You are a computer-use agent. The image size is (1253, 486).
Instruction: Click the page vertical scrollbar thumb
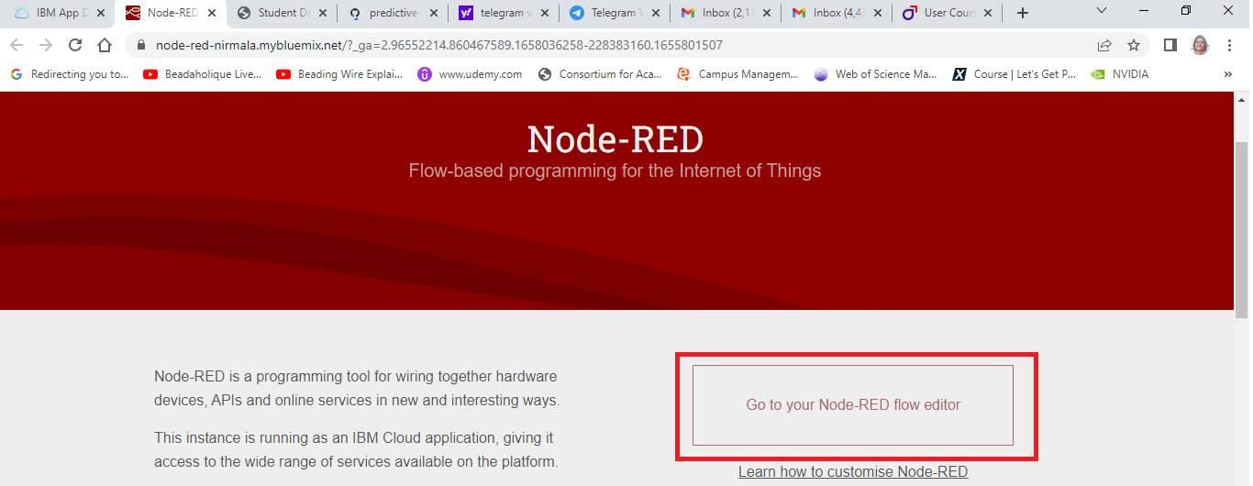point(1242,229)
